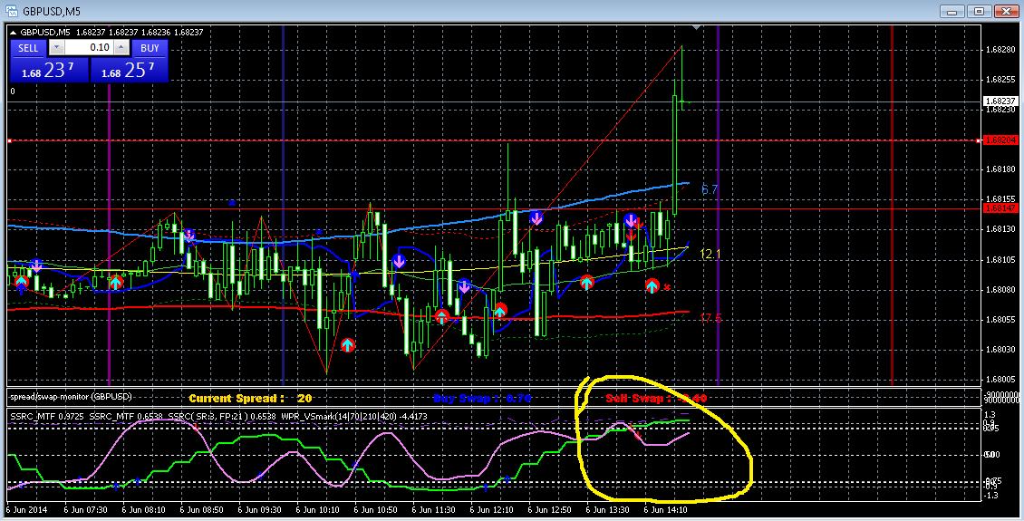Click the red 1.68204 price level label
Viewport: 1024px width, 521px height.
click(x=1000, y=140)
